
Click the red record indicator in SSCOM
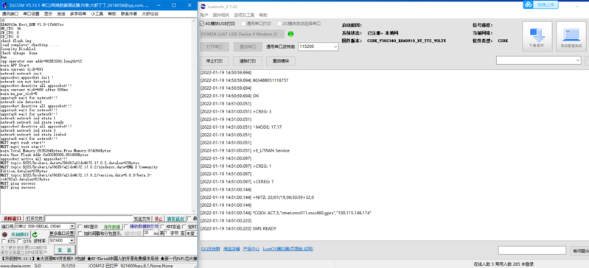pyautogui.click(x=4, y=234)
